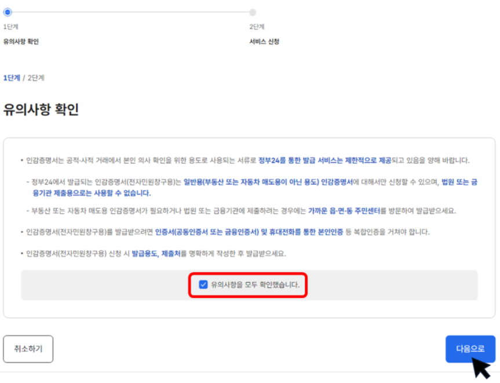Click the 취소하기 button

coord(28,349)
